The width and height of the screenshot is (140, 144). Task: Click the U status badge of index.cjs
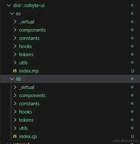point(133,137)
